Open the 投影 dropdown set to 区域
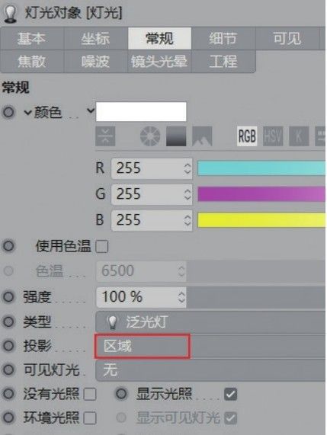Viewport: 327px width, 435px height. (210, 346)
